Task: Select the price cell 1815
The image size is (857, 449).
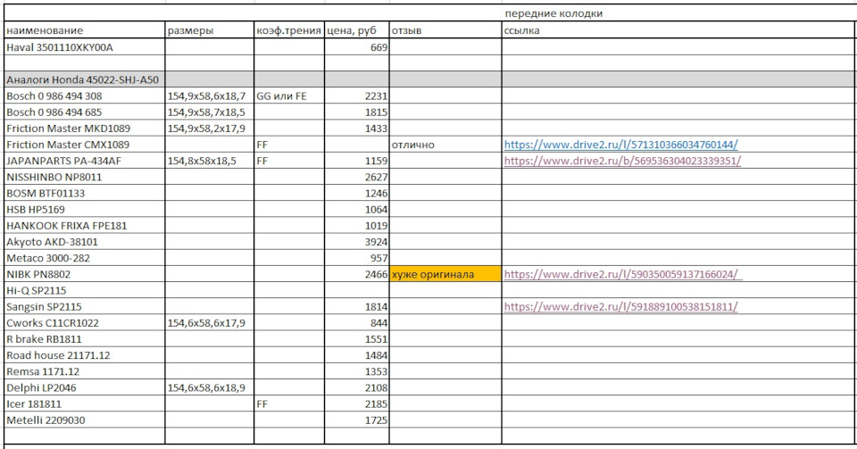Action: point(357,112)
